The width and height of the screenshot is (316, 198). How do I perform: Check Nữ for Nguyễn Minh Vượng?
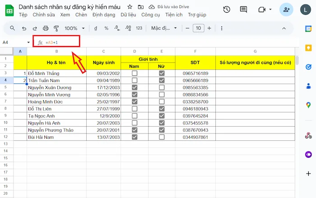pyautogui.click(x=162, y=94)
